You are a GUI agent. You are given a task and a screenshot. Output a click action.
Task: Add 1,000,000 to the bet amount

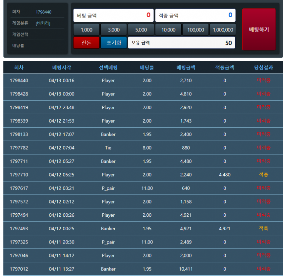(x=223, y=30)
